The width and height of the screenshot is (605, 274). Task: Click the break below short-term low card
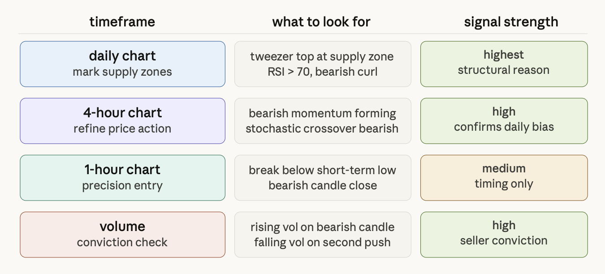(x=323, y=178)
